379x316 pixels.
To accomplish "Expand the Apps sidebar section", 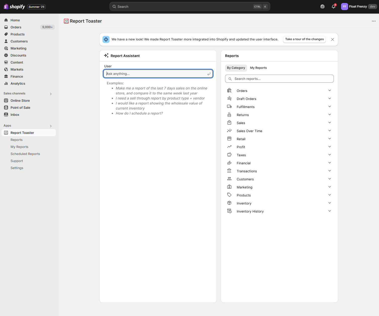I will [x=51, y=126].
